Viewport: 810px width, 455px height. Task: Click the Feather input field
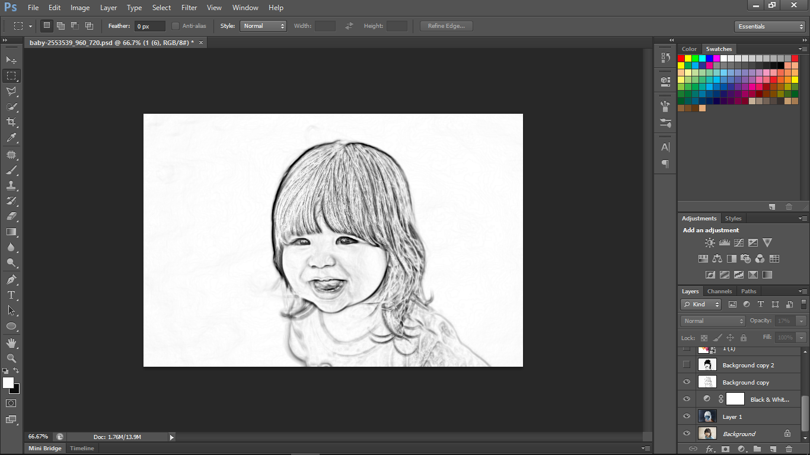coord(150,26)
